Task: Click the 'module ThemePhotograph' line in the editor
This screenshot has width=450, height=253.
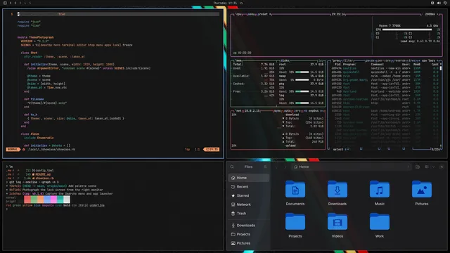Action: [x=36, y=37]
